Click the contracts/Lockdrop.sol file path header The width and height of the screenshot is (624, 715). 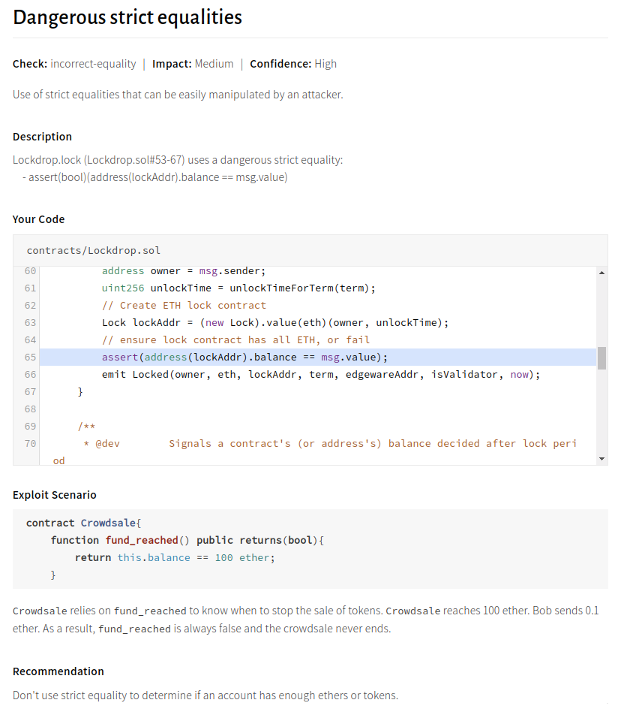tap(94, 250)
